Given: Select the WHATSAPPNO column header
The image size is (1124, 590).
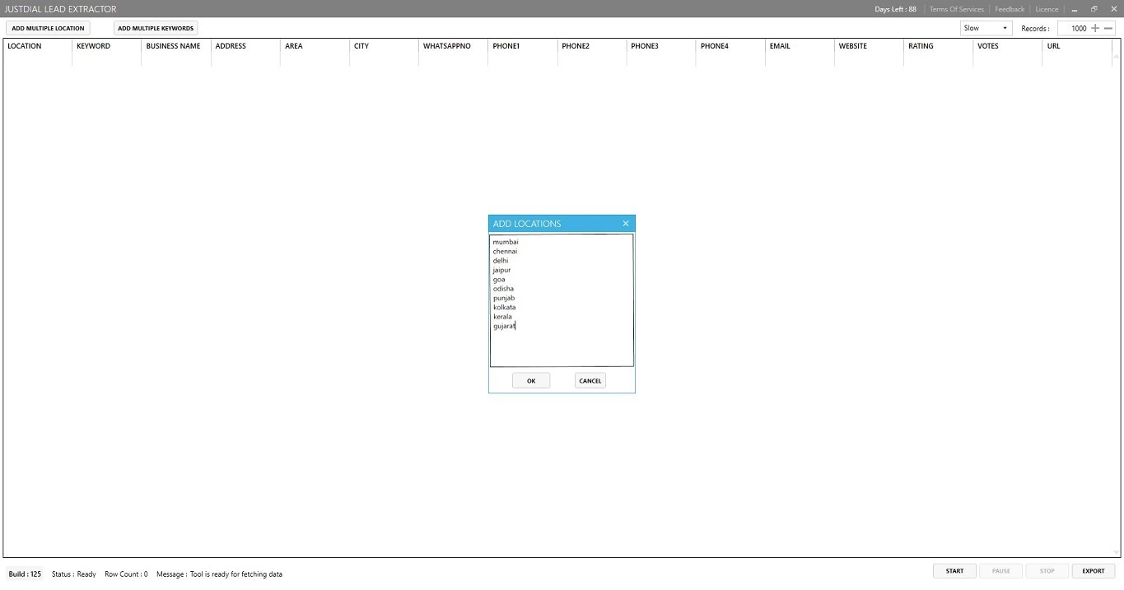Looking at the screenshot, I should tap(447, 46).
